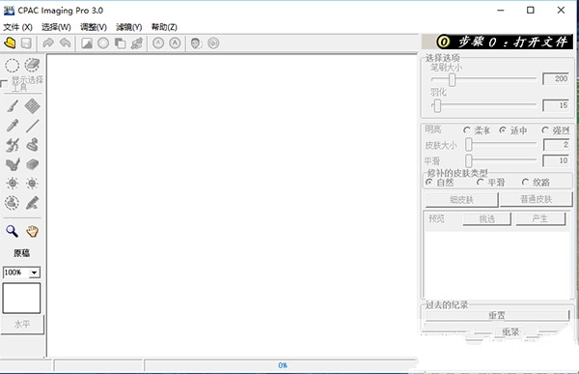Click the Save floppy disk icon
The image size is (579, 374).
coord(26,43)
